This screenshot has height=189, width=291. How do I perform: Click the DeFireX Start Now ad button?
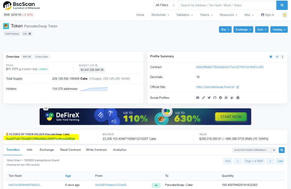(x=231, y=117)
